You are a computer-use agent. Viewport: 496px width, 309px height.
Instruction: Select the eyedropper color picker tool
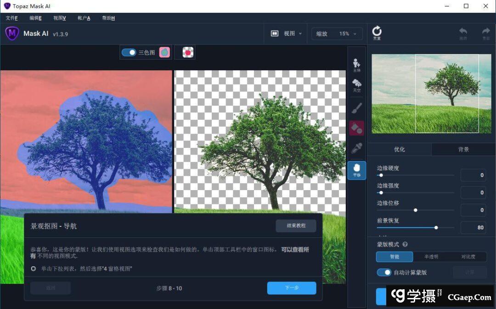(356, 148)
